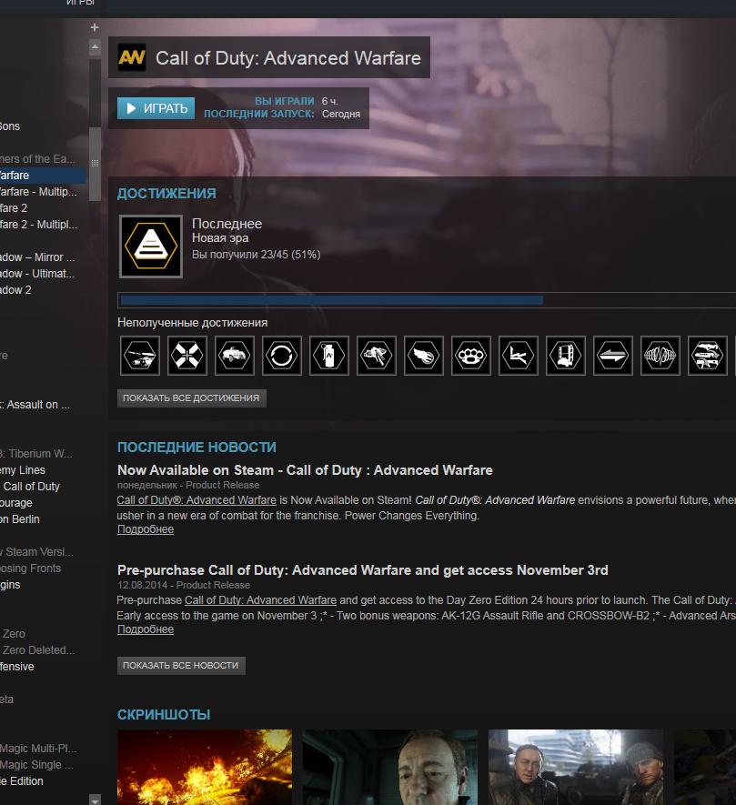The width and height of the screenshot is (736, 805).
Task: Open the crosshair-shaped locked achievement icon
Action: click(x=187, y=356)
